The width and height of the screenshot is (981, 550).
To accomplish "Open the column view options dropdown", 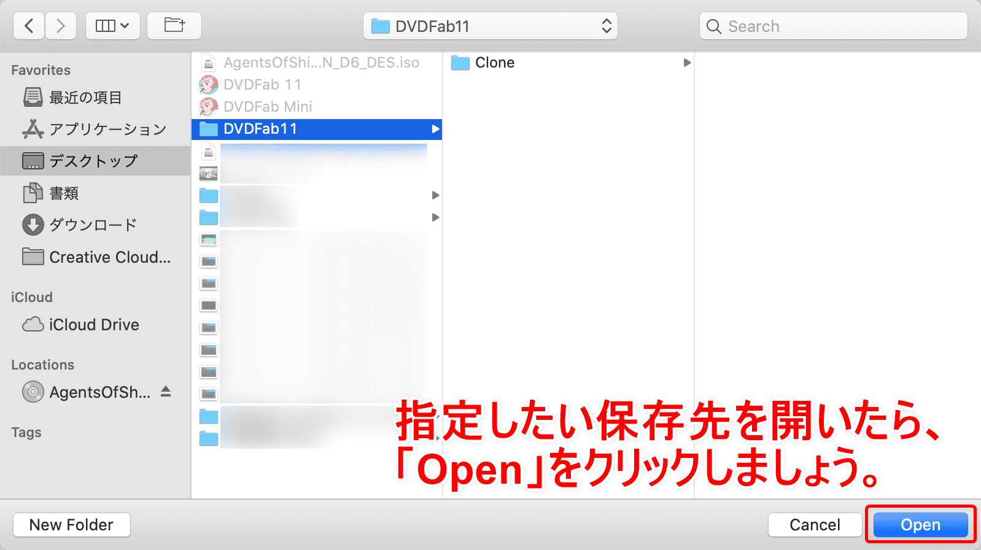I will point(113,26).
